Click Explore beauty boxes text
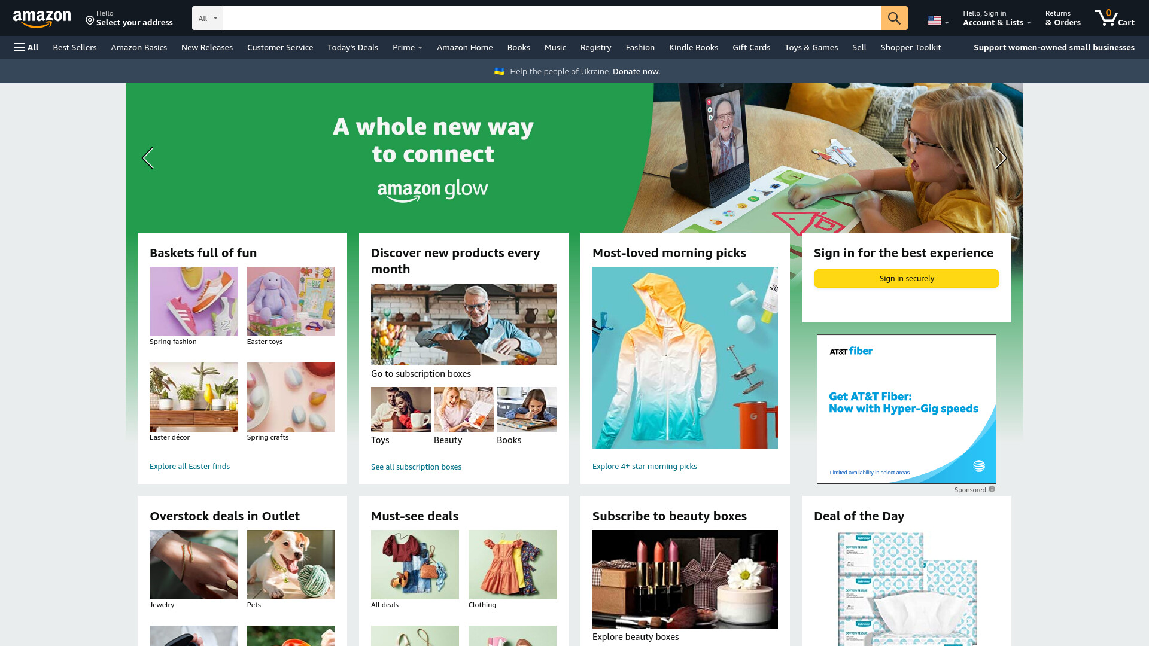Image resolution: width=1149 pixels, height=646 pixels. pyautogui.click(x=636, y=636)
